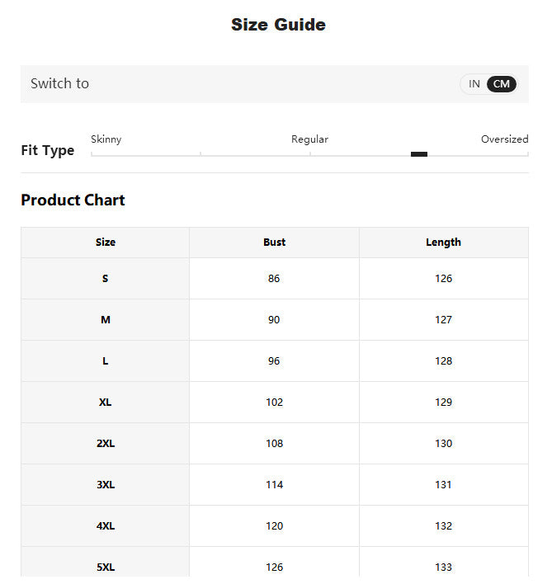Select the M size row
552x584 pixels.
[275, 319]
